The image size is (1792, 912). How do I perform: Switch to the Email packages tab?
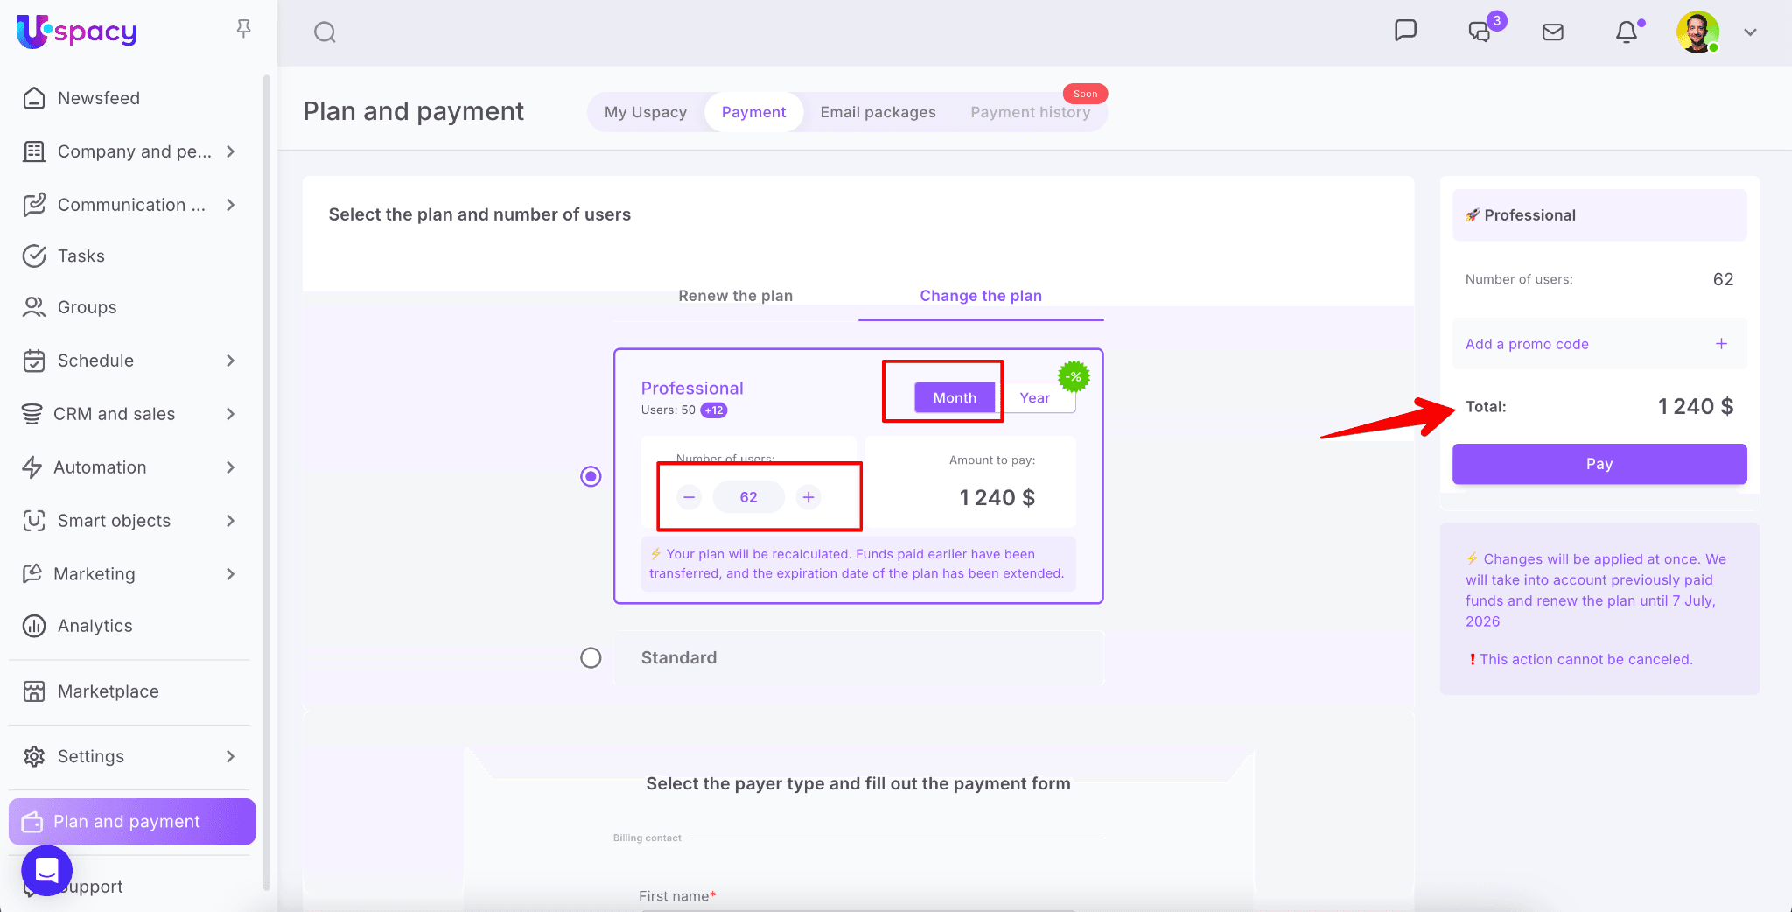(x=878, y=112)
